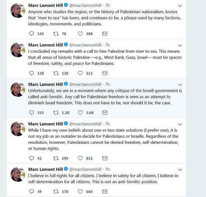Send the 'river to sea' phrase tweet via message

pyautogui.click(x=105, y=34)
